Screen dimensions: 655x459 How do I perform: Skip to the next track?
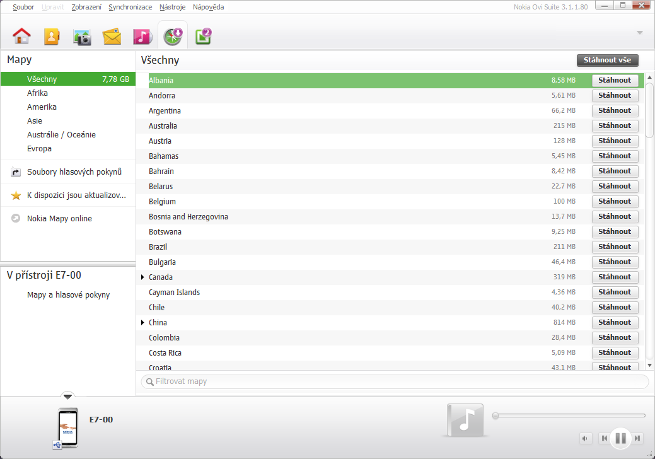(637, 438)
